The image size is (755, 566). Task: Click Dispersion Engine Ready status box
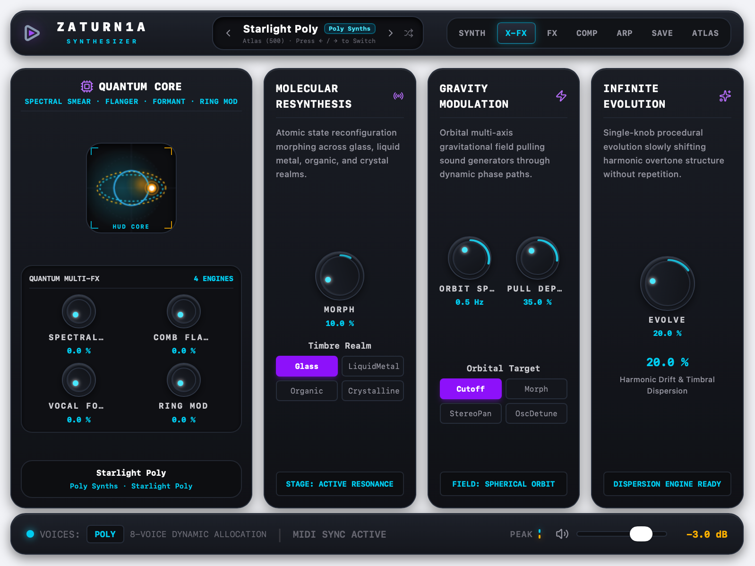click(667, 484)
